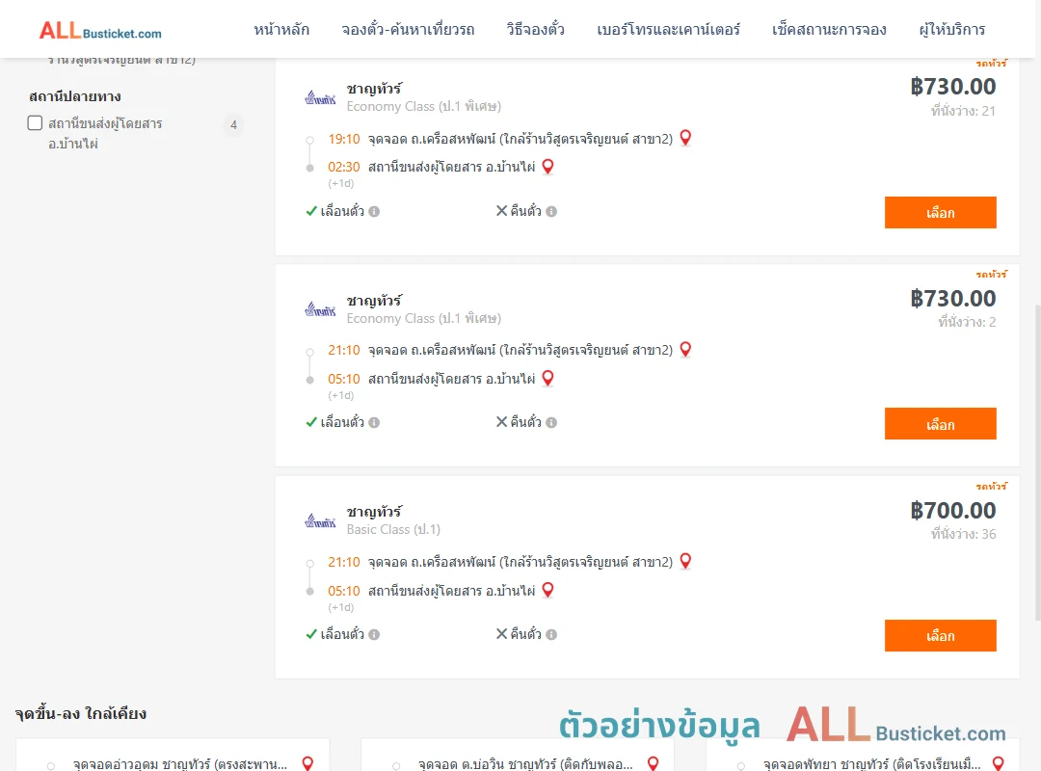
Task: Click the จุดขึ้น-ลง ใกล้เคียง heading
Action: 80,714
